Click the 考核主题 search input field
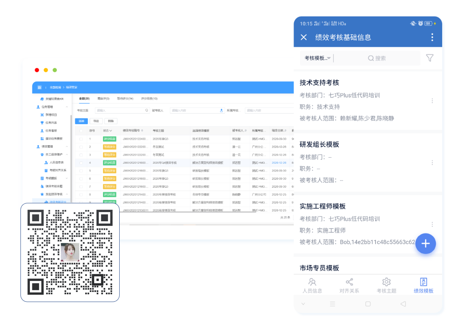The image size is (463, 328). pos(122,111)
